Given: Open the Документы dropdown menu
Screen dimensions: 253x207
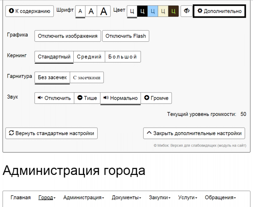Looking at the screenshot, I should pyautogui.click(x=127, y=198).
